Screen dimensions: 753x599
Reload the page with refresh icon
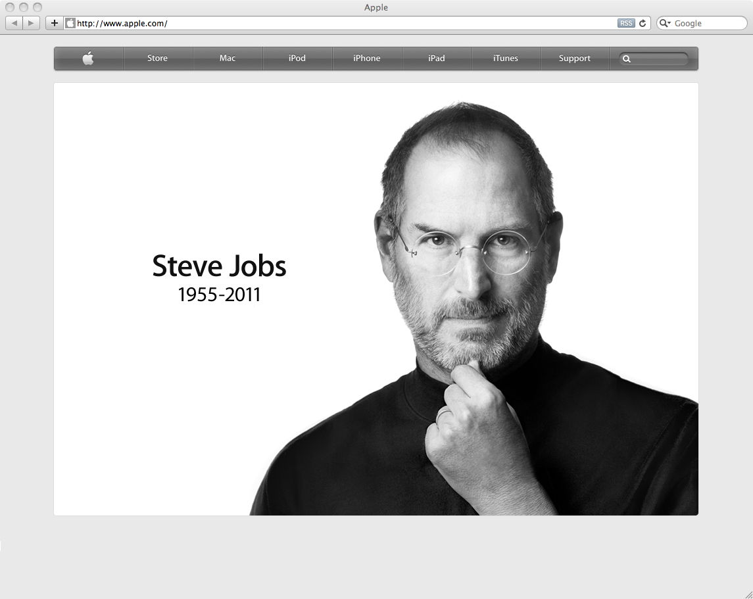643,23
